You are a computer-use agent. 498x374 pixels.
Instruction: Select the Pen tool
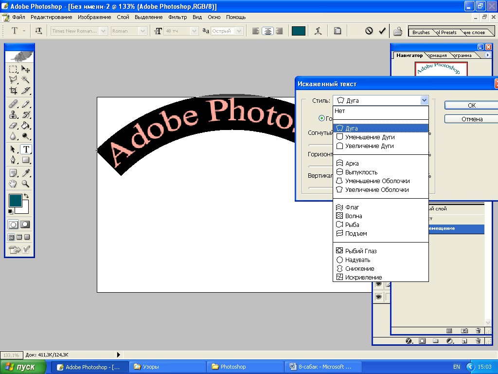(x=13, y=160)
